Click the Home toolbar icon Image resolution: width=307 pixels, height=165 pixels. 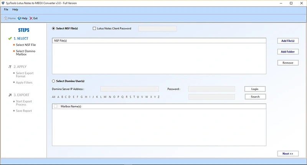coord(6,18)
